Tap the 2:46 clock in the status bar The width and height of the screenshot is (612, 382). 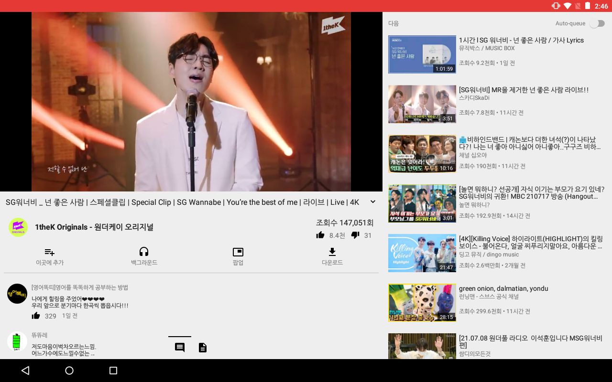[601, 6]
